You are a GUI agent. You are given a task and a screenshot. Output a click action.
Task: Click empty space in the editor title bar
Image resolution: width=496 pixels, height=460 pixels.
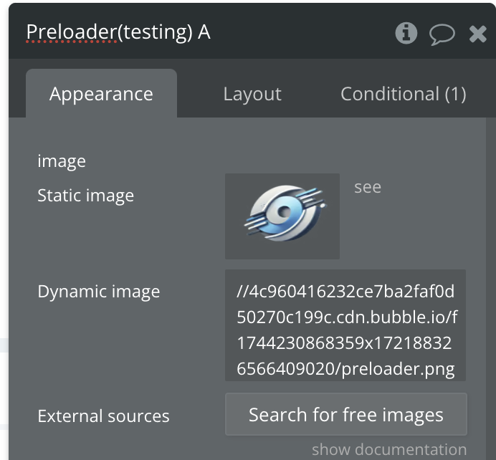[x=301, y=33]
